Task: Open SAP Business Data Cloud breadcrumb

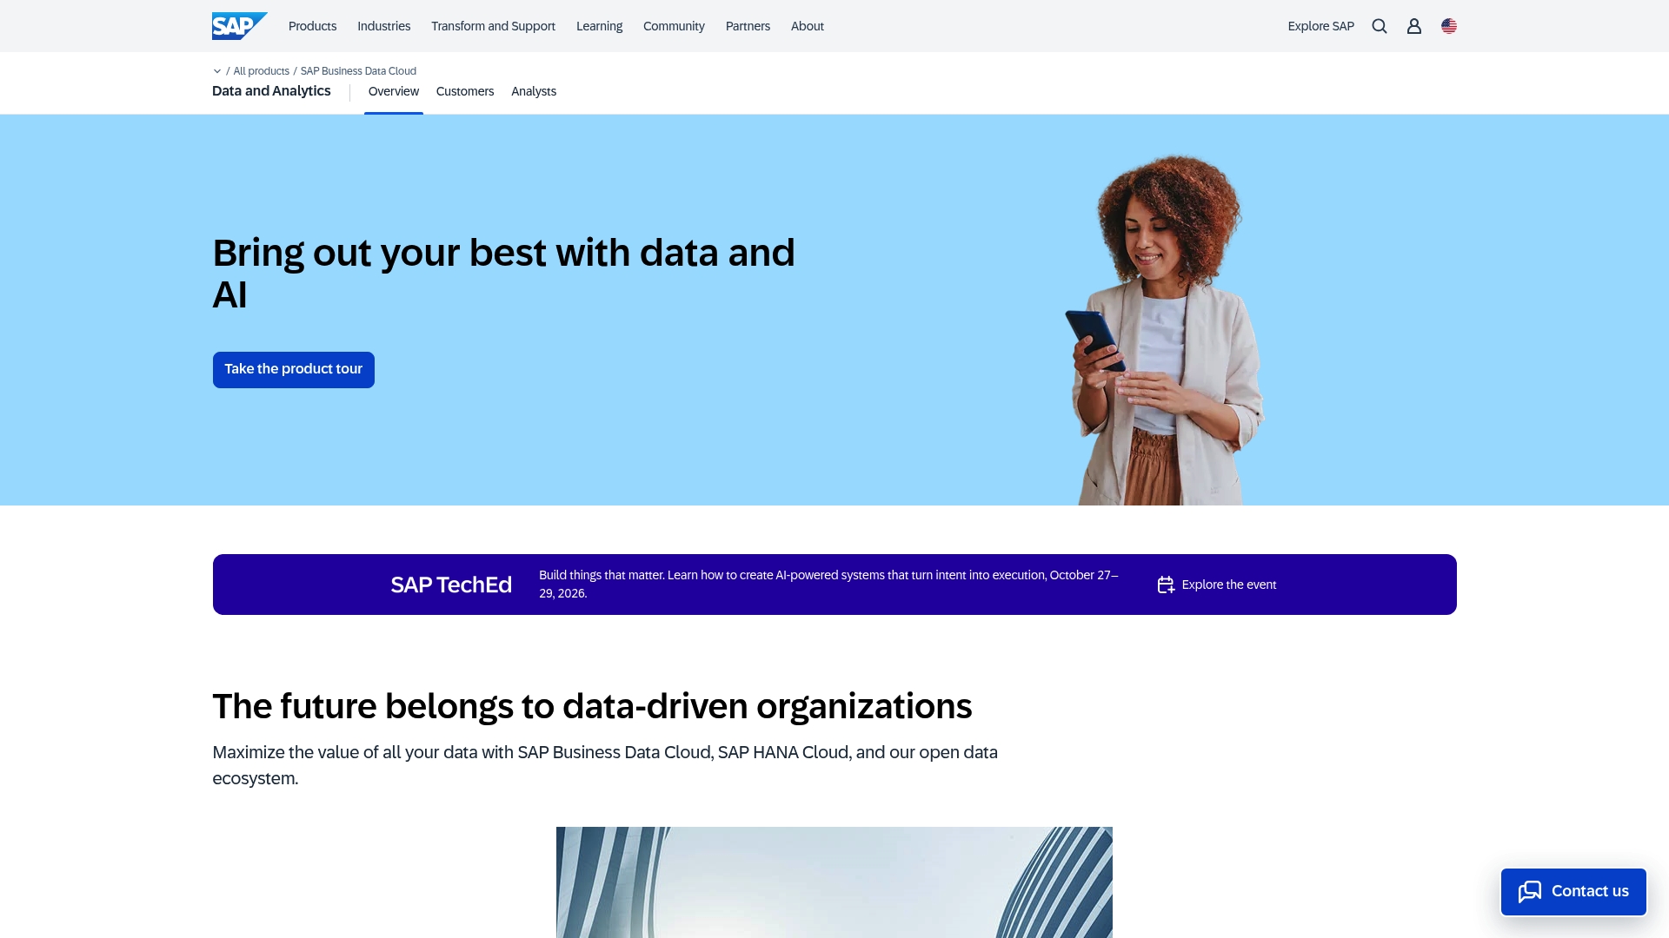Action: point(358,71)
